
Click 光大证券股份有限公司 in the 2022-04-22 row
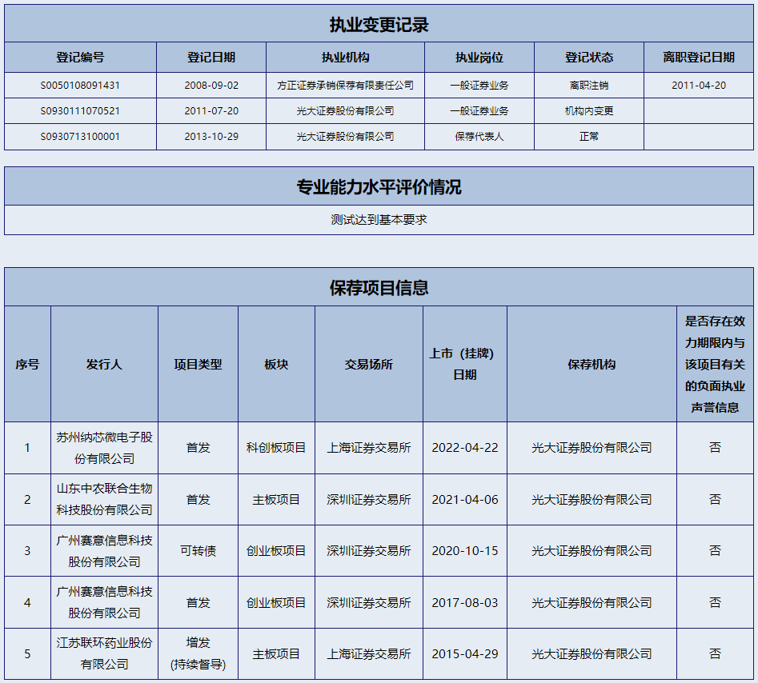592,448
